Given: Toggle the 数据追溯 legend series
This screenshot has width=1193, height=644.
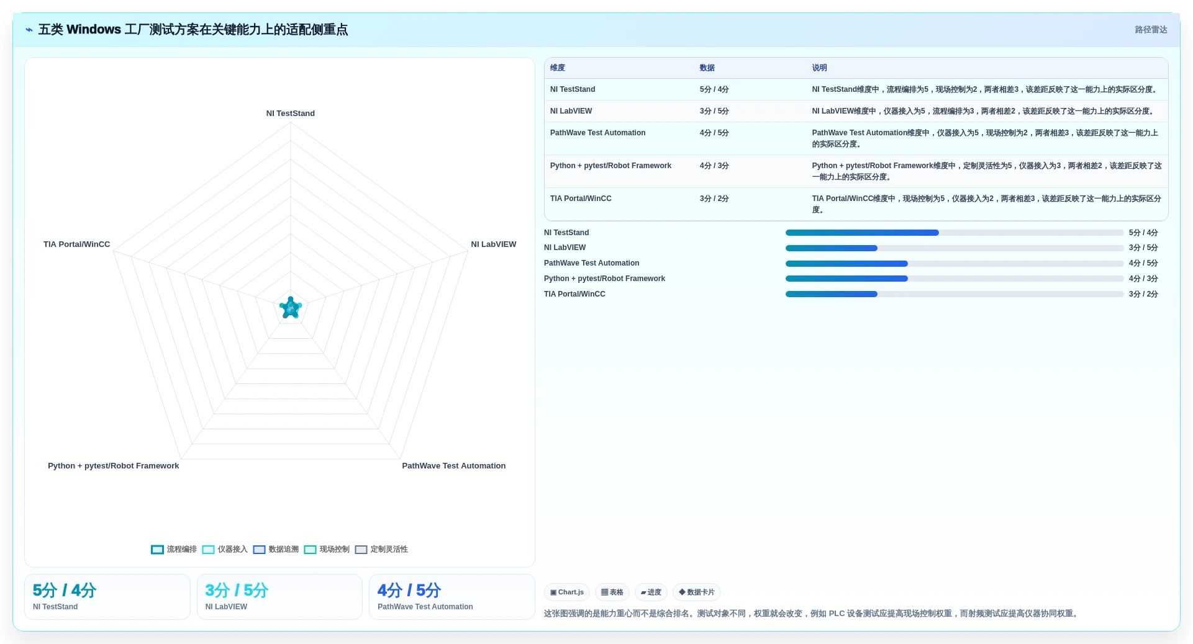Looking at the screenshot, I should pyautogui.click(x=276, y=549).
